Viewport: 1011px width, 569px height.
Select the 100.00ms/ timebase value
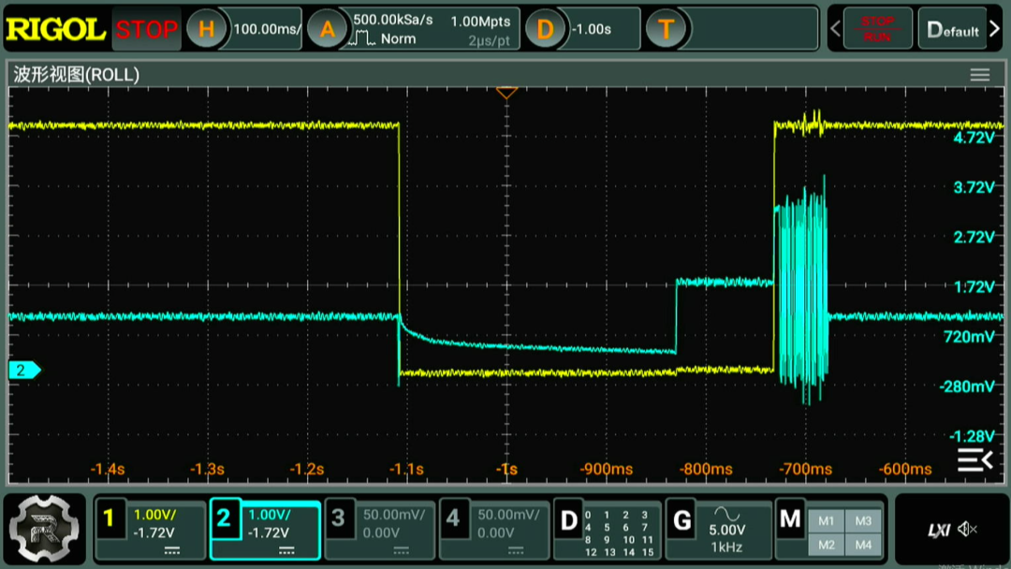(267, 29)
